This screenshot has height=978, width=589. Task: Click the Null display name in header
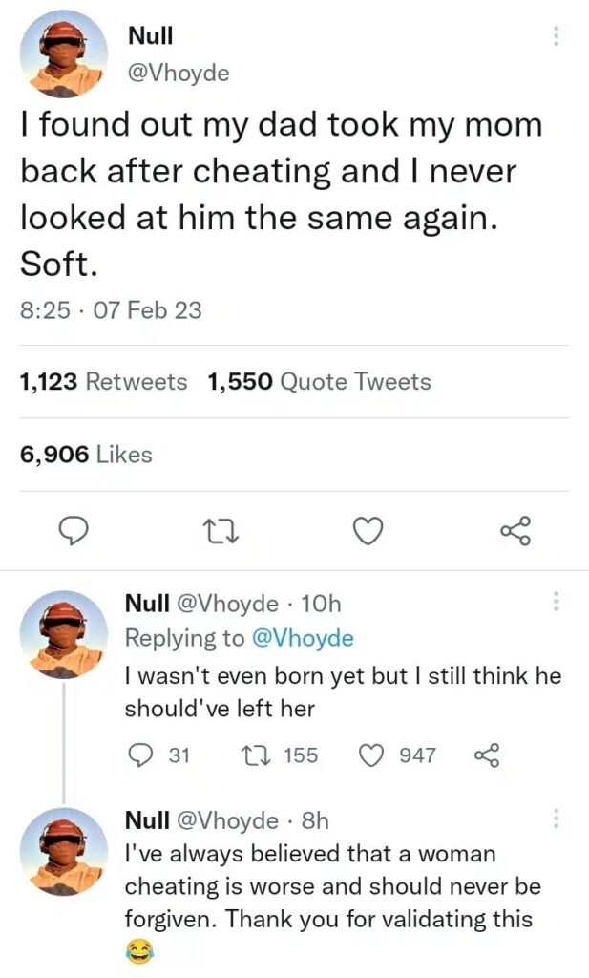tap(150, 37)
